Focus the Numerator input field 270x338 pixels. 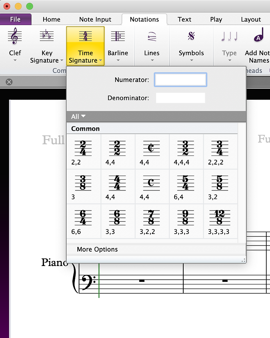click(x=180, y=80)
